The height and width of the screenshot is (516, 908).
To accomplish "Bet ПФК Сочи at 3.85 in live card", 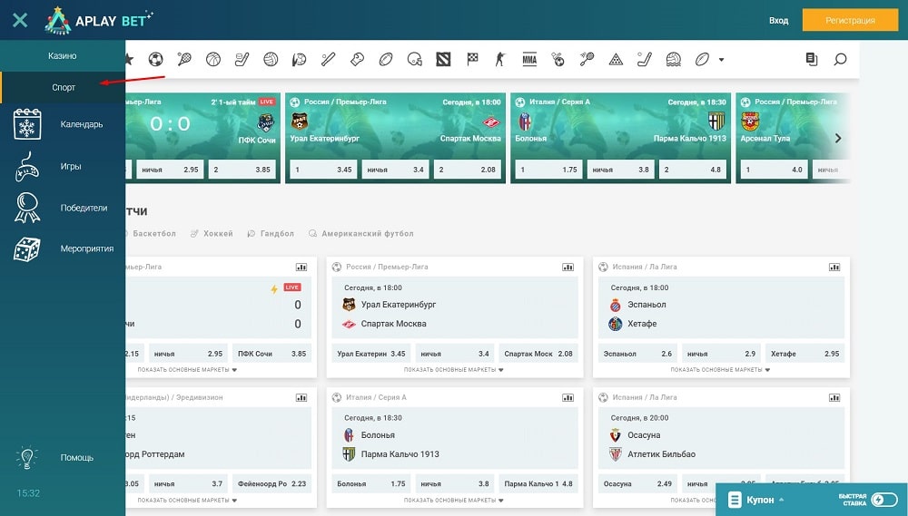I will (271, 354).
